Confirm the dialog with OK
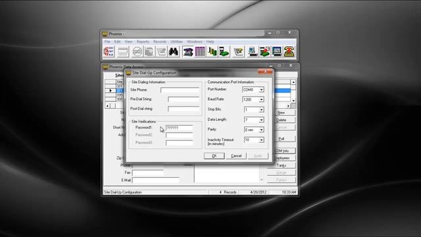The height and width of the screenshot is (237, 421). [214, 156]
